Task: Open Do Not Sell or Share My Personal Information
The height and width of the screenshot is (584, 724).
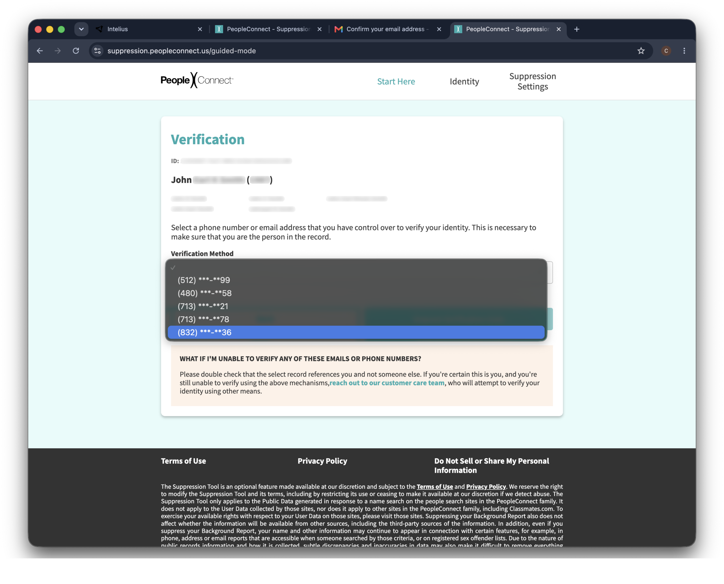Action: coord(491,465)
